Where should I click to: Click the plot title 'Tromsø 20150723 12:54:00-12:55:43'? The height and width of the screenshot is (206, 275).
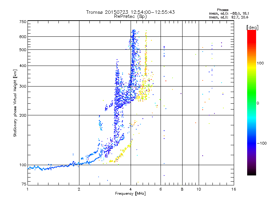(130, 12)
